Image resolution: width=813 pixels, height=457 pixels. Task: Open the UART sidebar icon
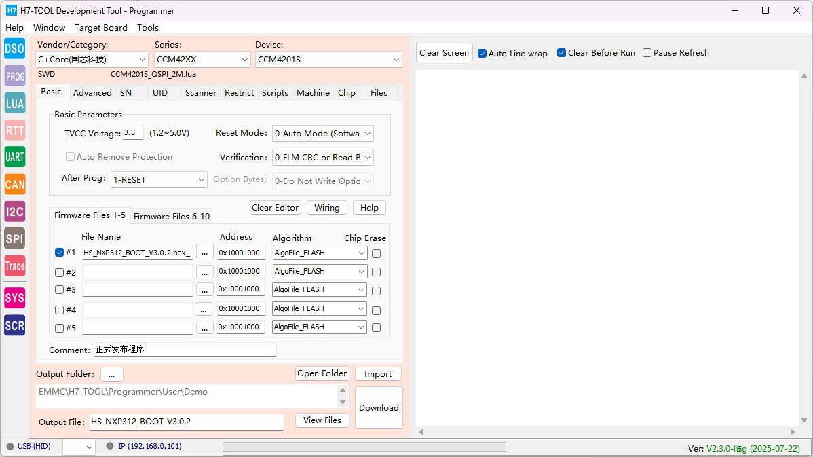(14, 157)
